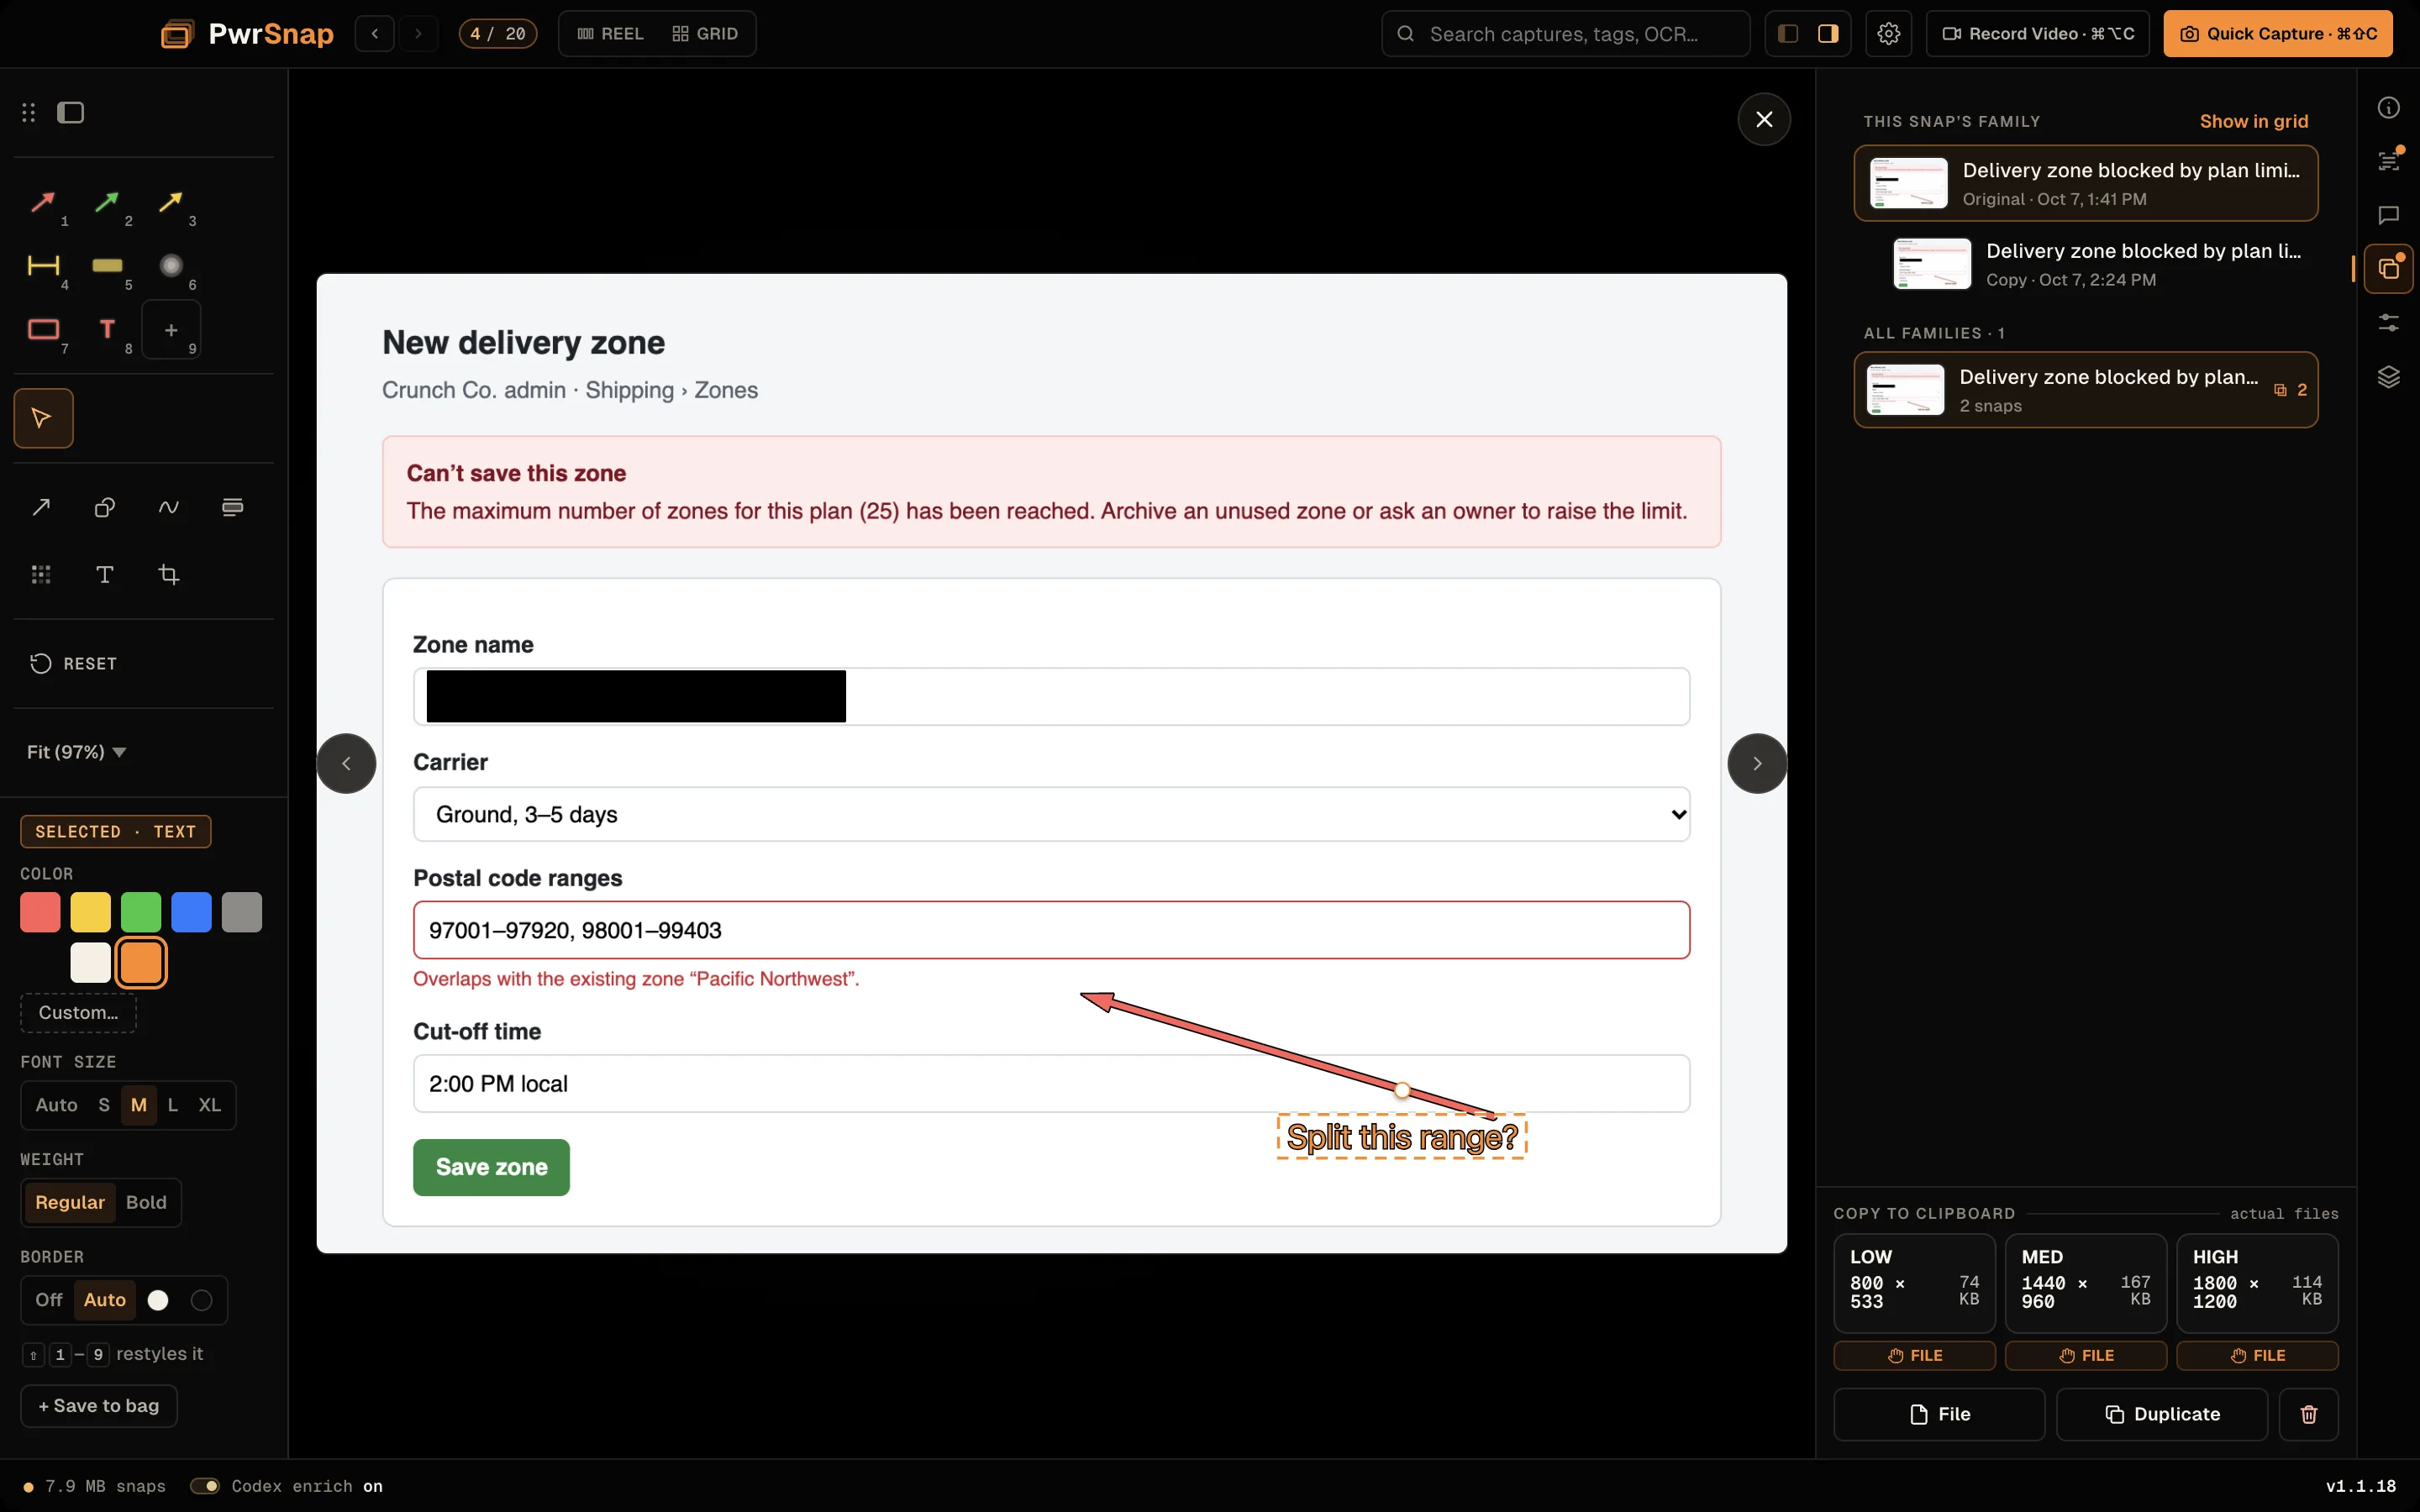Delete snap with trash icon

coord(2308,1414)
